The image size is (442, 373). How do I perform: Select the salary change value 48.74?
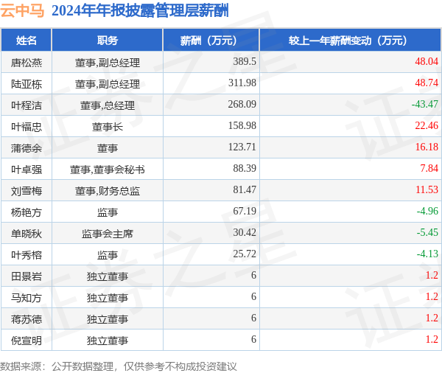[x=427, y=83]
